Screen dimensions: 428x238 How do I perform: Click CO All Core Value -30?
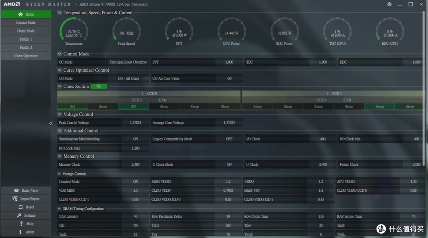(x=229, y=78)
